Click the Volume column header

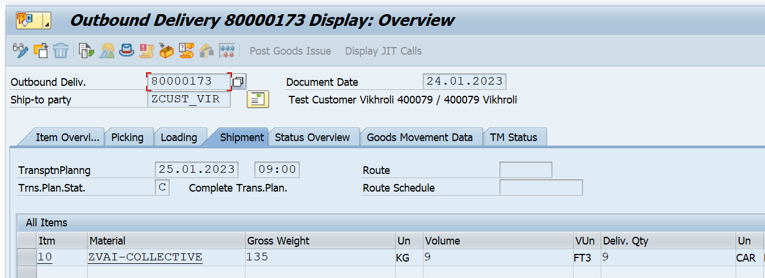498,241
